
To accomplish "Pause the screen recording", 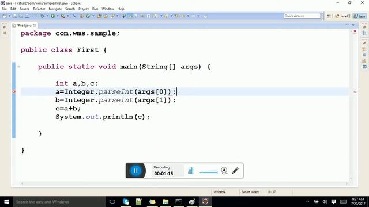I will [x=135, y=171].
